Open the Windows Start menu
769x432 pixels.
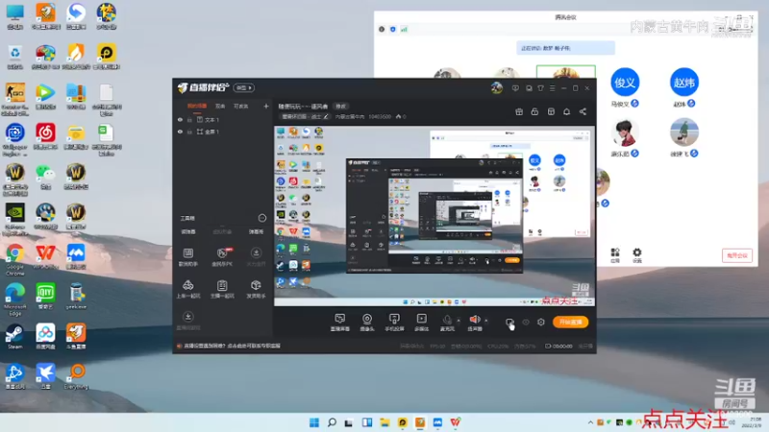314,422
